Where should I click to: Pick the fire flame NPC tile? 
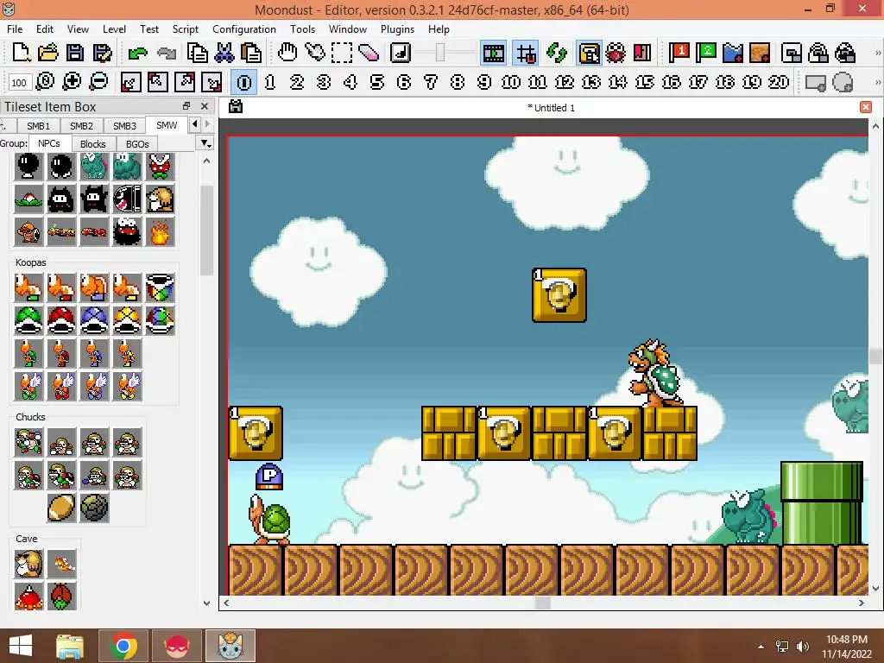point(160,231)
